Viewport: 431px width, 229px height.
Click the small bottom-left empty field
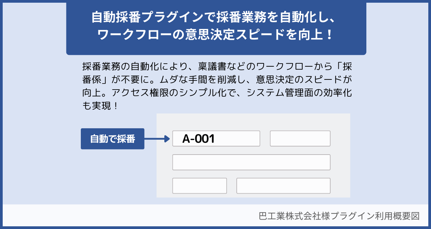[199, 186]
